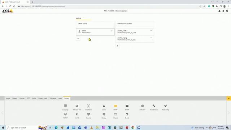The image size is (231, 130).
Task: Click the Windows Start button
Action: (x=3, y=127)
